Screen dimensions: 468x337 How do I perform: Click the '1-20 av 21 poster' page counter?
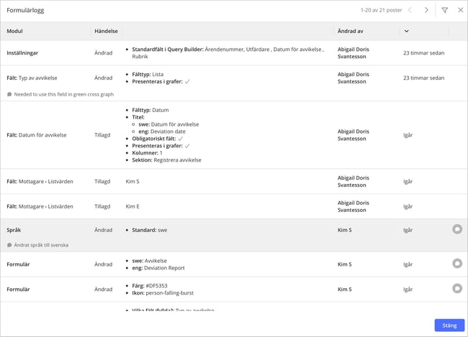pos(381,10)
